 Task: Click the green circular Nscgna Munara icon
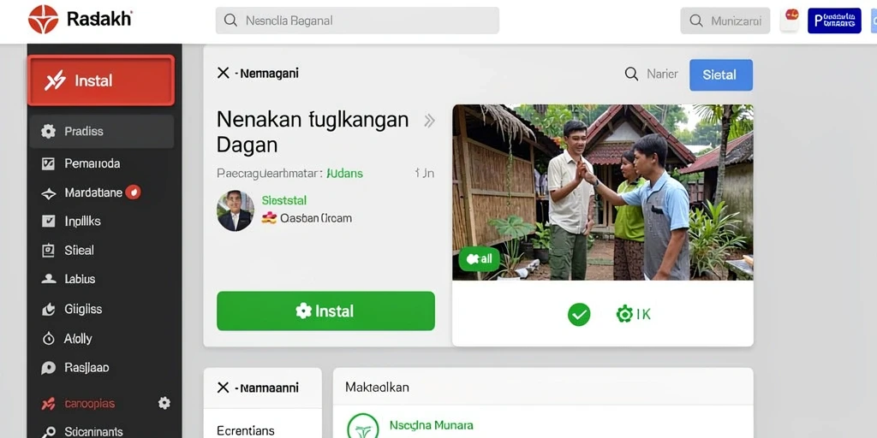[x=363, y=426]
